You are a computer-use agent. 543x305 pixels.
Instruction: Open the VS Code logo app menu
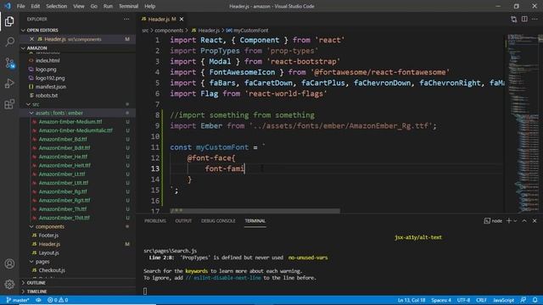pyautogui.click(x=8, y=6)
